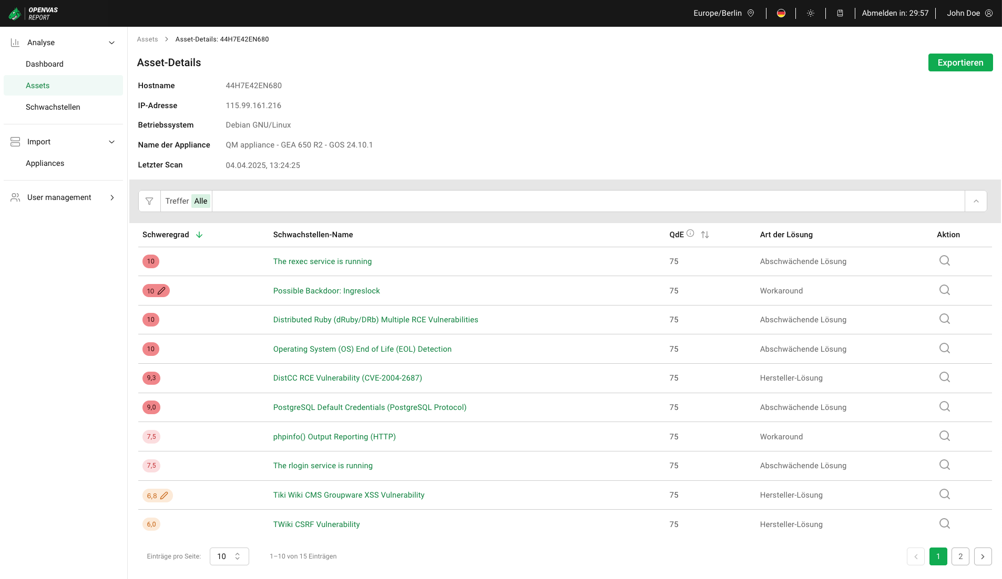Sort the table by QdE column
This screenshot has width=1002, height=579.
click(x=705, y=235)
